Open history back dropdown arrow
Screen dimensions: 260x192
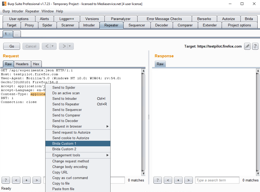[53, 46]
